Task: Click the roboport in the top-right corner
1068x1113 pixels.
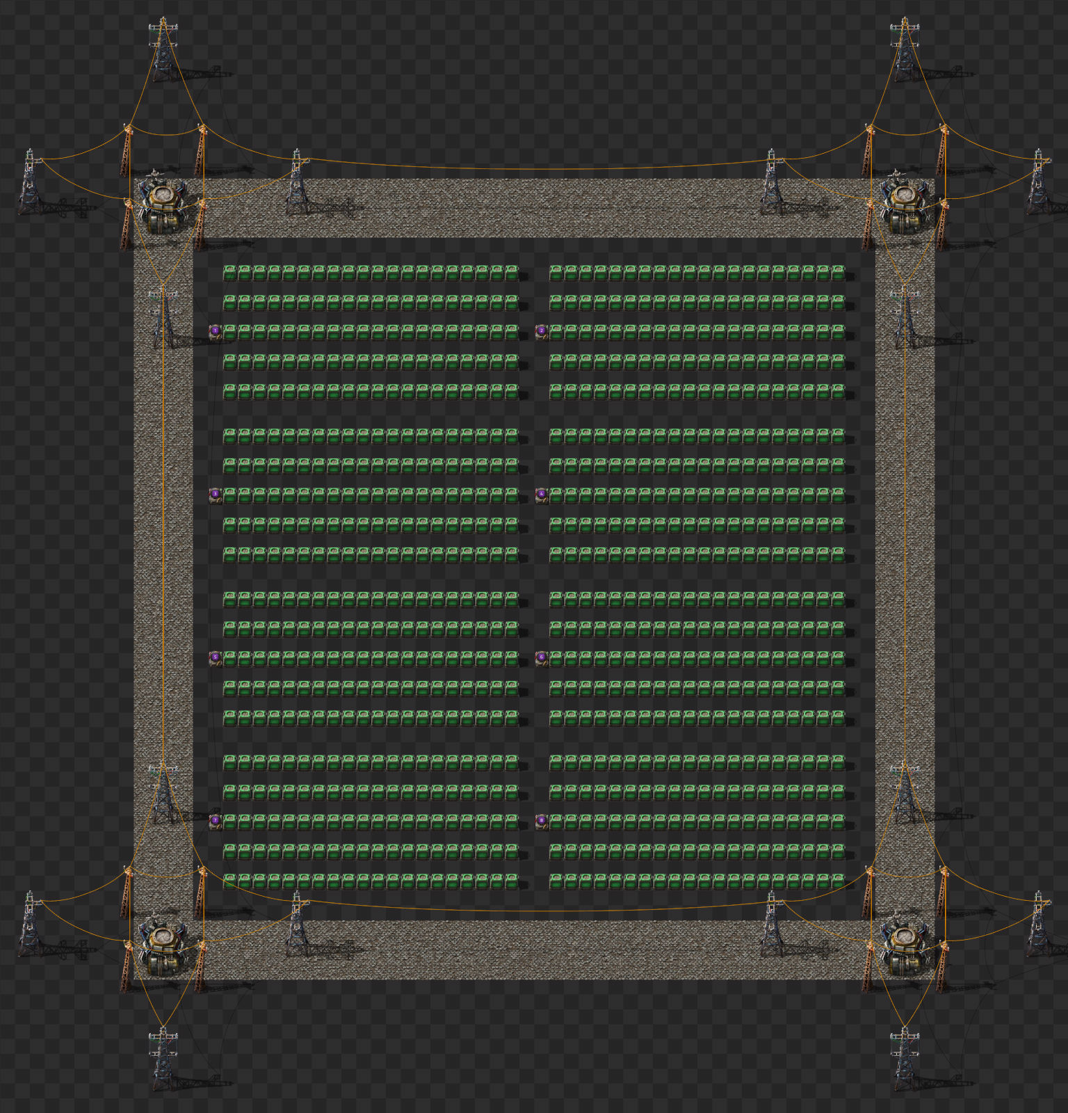Action: tap(904, 202)
